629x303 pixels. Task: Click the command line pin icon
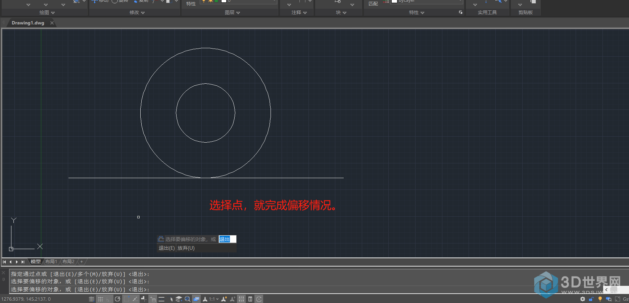tap(4, 279)
